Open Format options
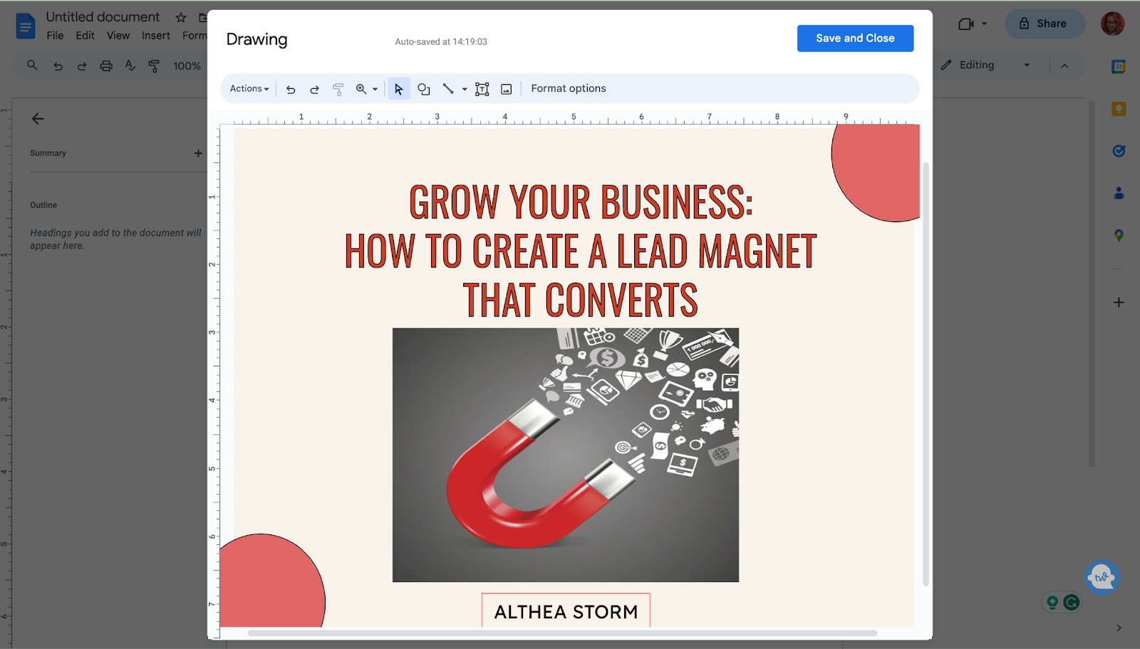The image size is (1140, 649). 569,88
